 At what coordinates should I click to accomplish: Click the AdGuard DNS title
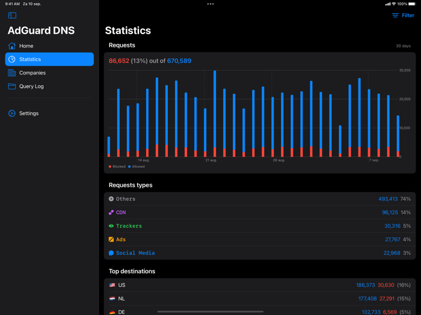pyautogui.click(x=41, y=31)
